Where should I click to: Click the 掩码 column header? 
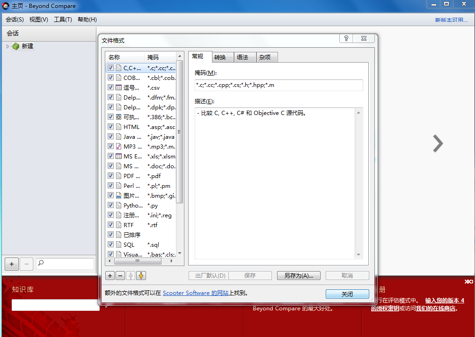coord(160,57)
